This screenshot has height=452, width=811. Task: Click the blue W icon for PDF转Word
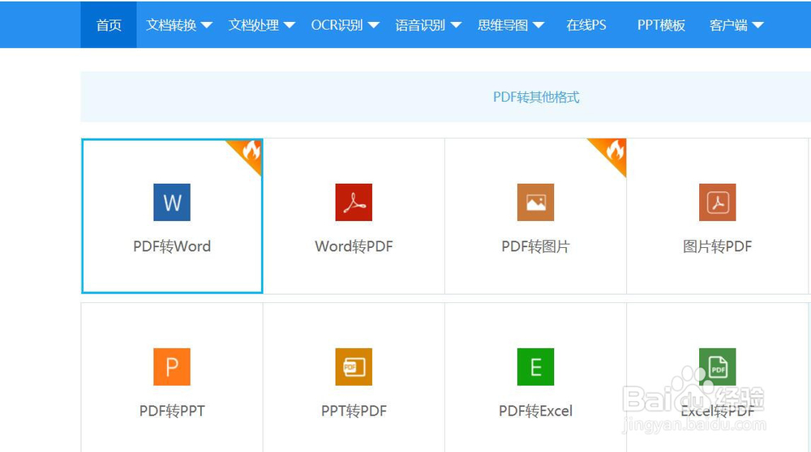pos(172,202)
